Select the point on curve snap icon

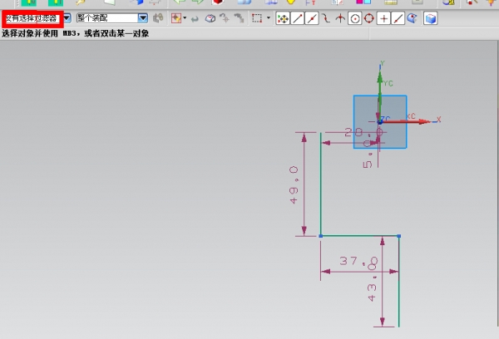326,17
